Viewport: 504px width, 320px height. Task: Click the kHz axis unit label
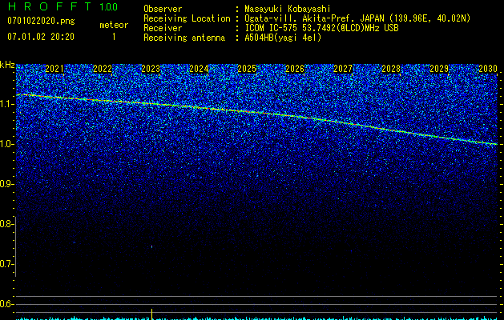point(7,65)
